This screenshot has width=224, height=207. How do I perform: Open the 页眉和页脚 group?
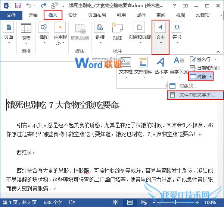tap(139, 33)
